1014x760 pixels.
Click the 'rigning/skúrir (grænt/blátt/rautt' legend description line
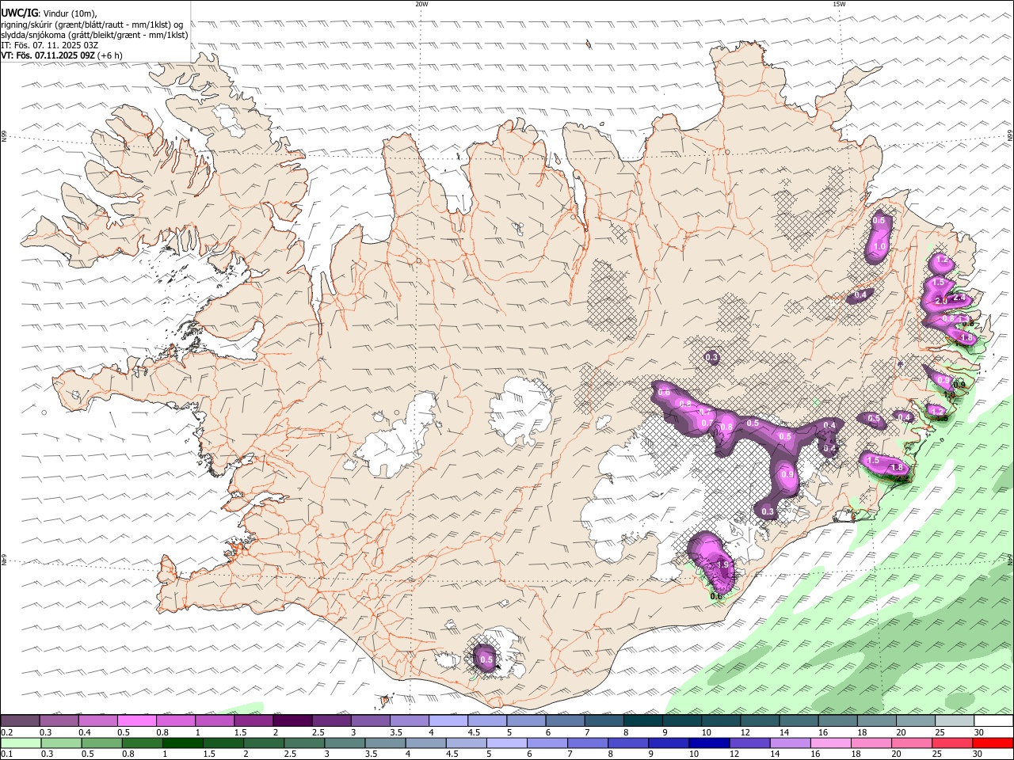tap(93, 24)
